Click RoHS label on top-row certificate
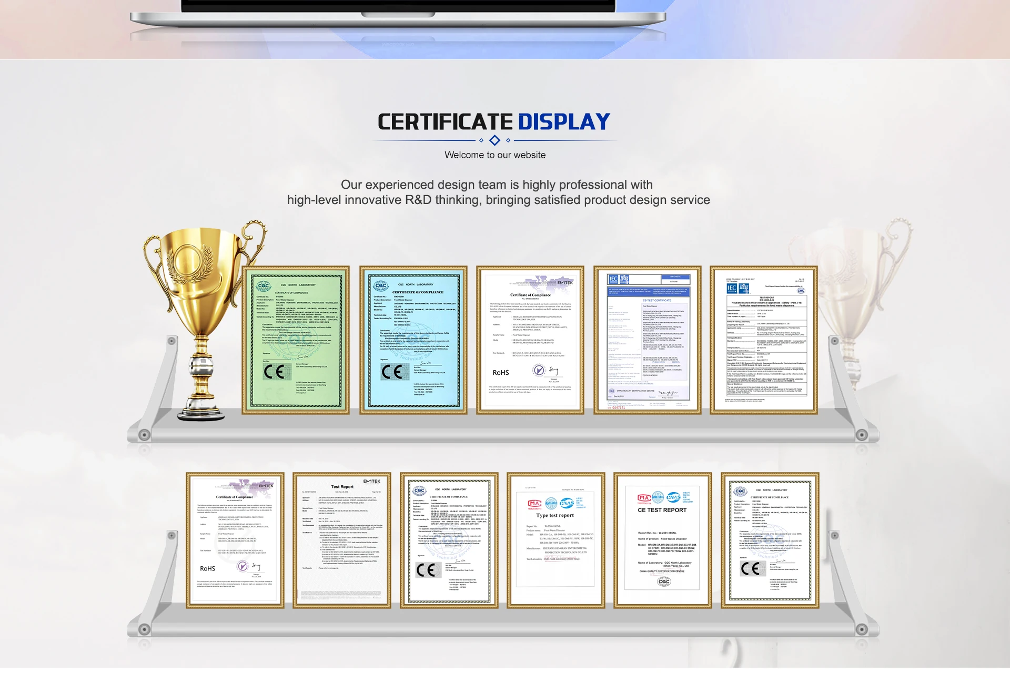1010x674 pixels. click(501, 373)
